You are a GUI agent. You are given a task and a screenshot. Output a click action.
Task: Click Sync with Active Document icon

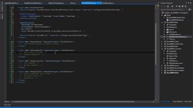click(x=176, y=6)
